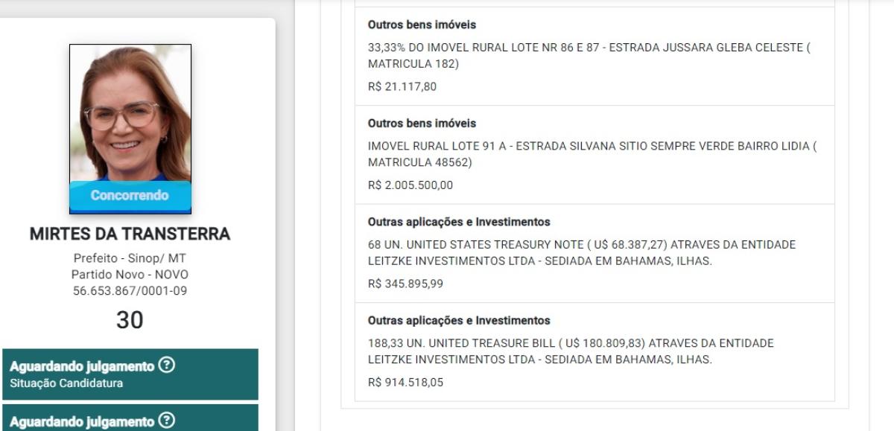The height and width of the screenshot is (431, 894).
Task: Click the candidate number 30
Action: (130, 320)
